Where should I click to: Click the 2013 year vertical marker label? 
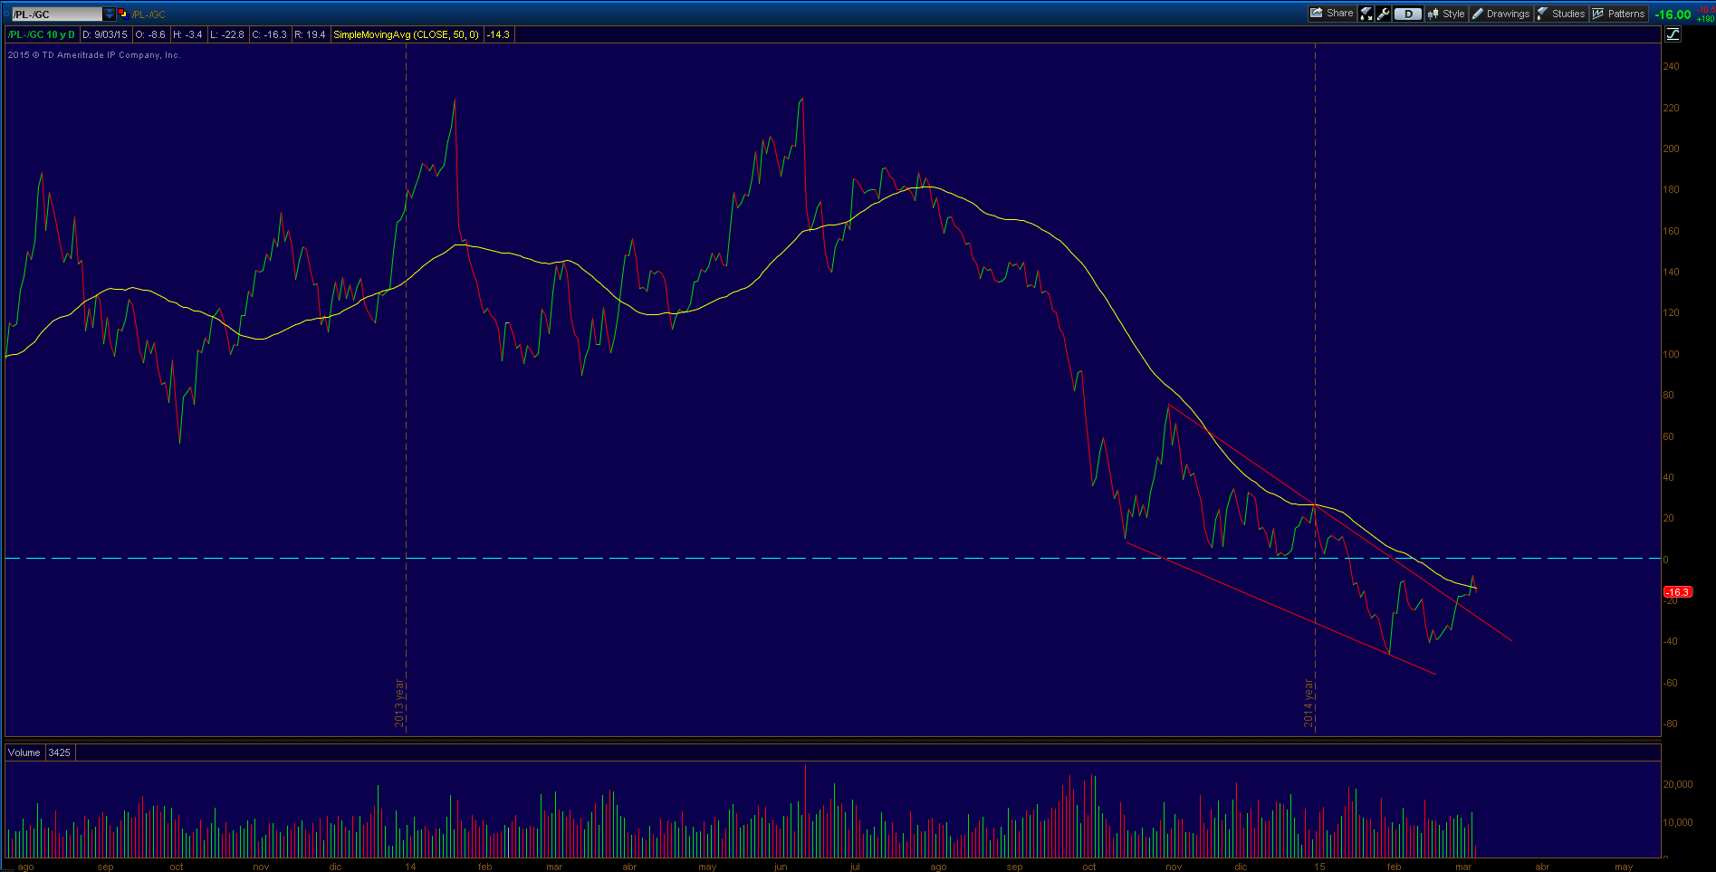[x=399, y=703]
